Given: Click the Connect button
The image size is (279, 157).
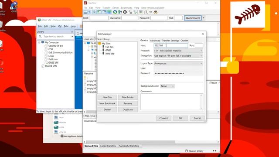Looking at the screenshot, I should (x=163, y=118).
